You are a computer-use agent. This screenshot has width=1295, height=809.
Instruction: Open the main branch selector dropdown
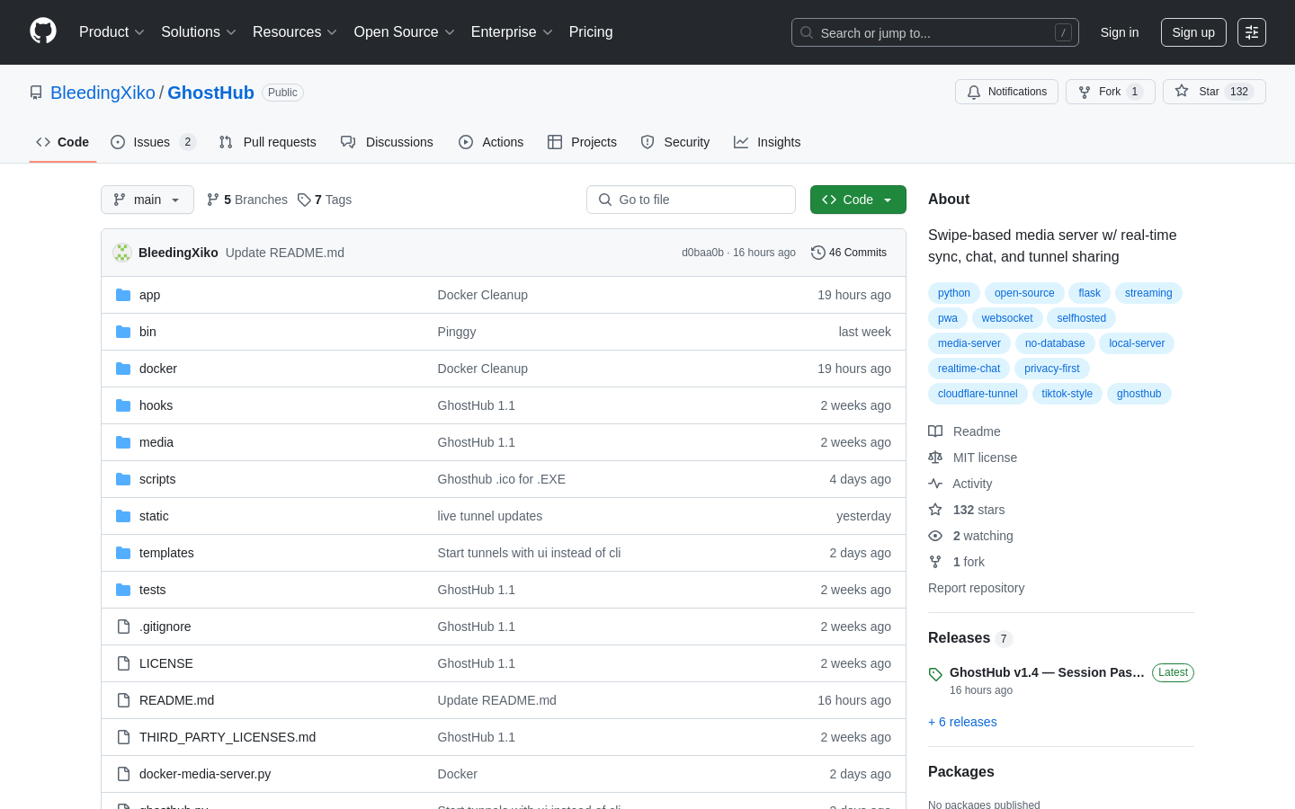coord(147,200)
